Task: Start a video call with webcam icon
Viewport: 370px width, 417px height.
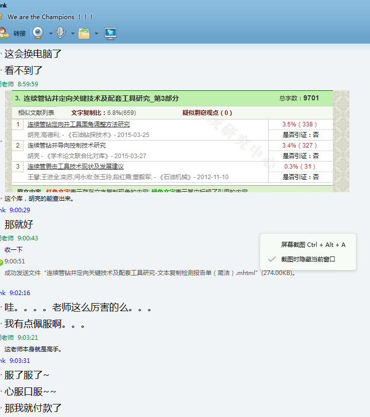Action: pyautogui.click(x=38, y=33)
